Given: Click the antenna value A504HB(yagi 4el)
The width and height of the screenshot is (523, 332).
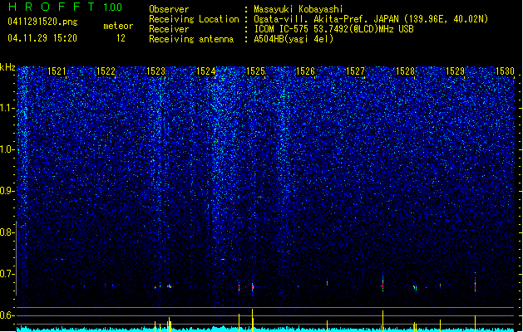Looking at the screenshot, I should pyautogui.click(x=294, y=39).
